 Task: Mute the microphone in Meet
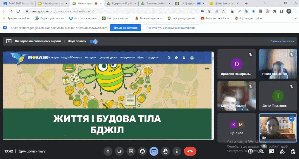tap(108, 151)
